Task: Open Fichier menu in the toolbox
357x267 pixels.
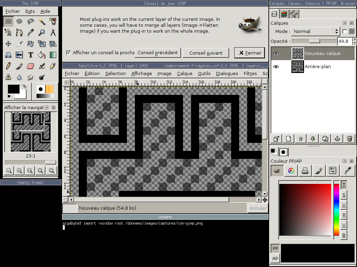Action: tap(13, 11)
